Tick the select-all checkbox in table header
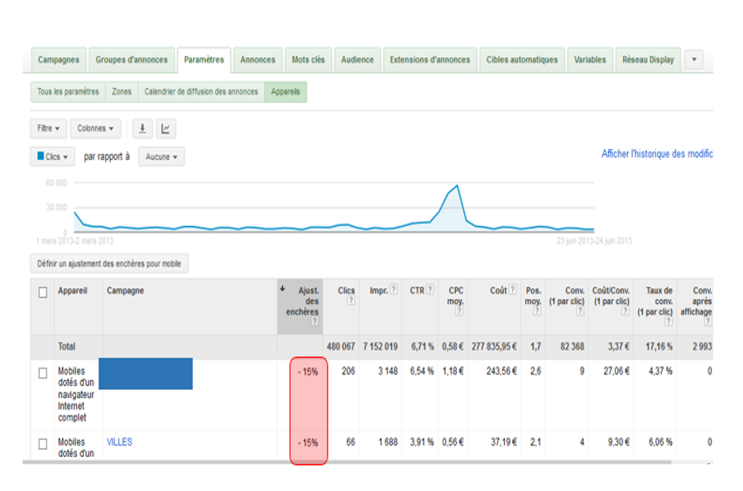743x491 pixels. (x=43, y=292)
